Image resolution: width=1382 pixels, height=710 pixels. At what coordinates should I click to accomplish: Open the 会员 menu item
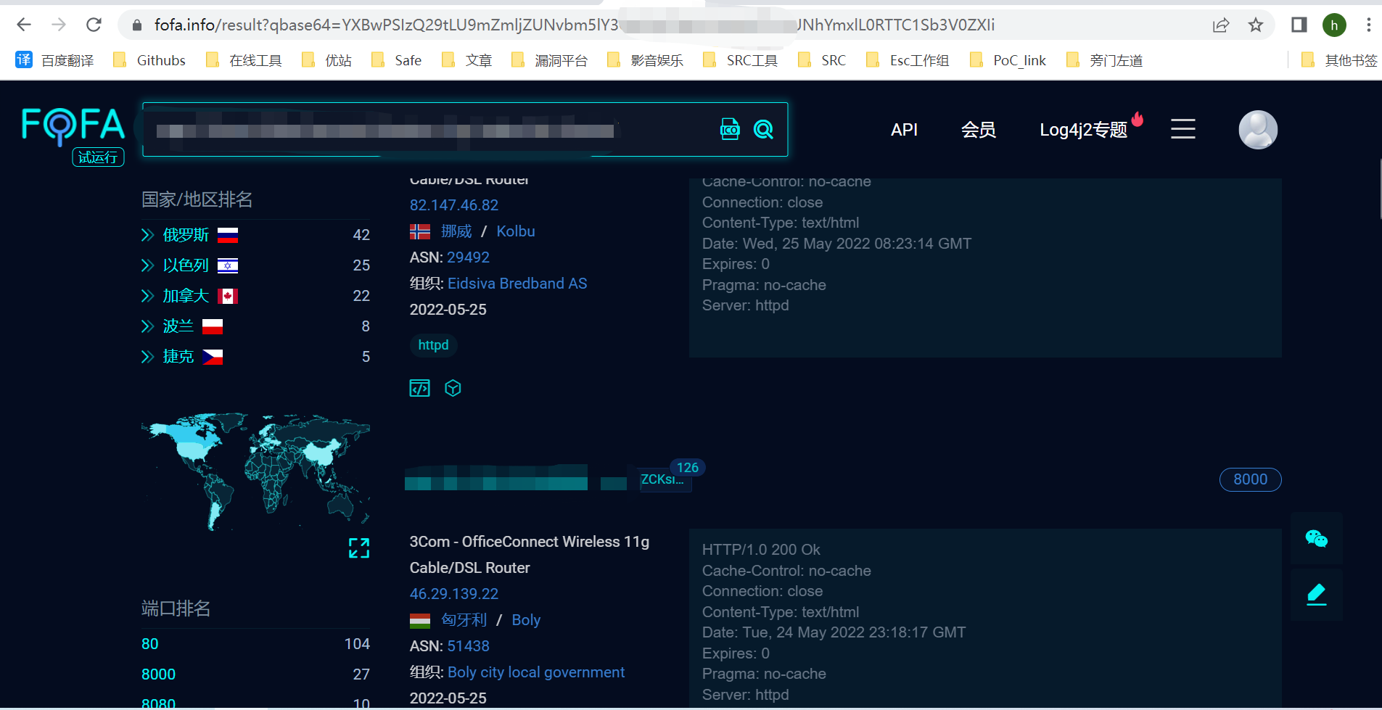tap(978, 130)
